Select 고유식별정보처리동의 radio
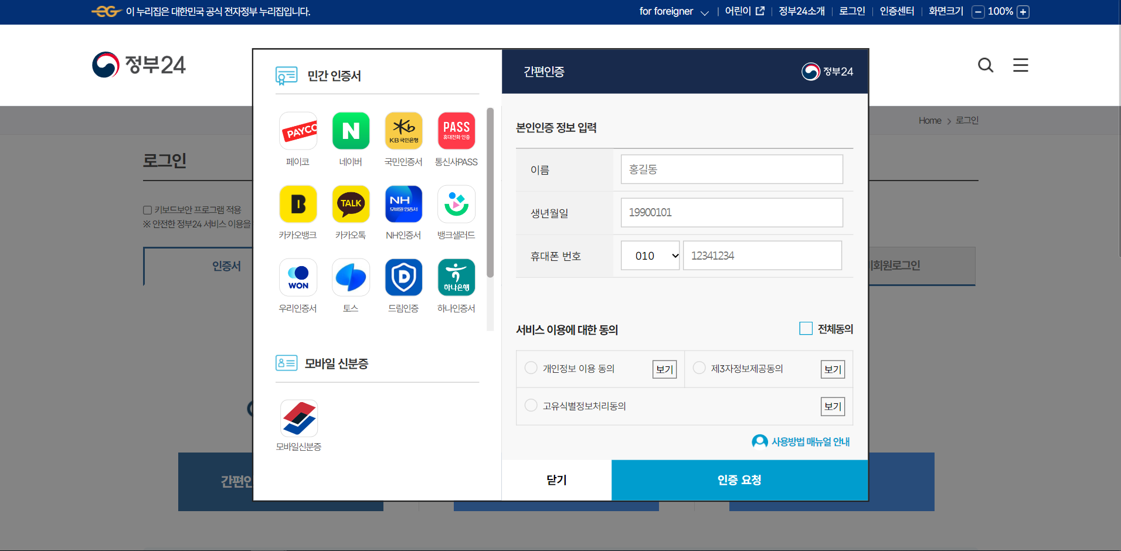The width and height of the screenshot is (1121, 551). (x=531, y=405)
